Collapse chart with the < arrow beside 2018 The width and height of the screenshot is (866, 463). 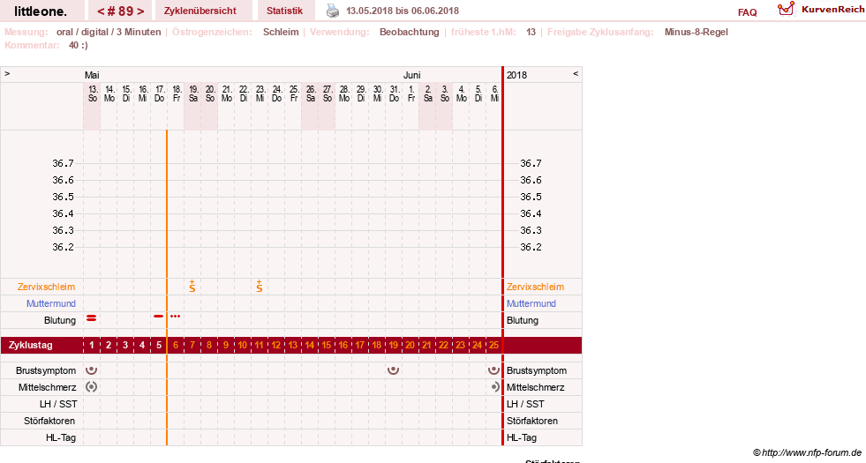coord(576,73)
